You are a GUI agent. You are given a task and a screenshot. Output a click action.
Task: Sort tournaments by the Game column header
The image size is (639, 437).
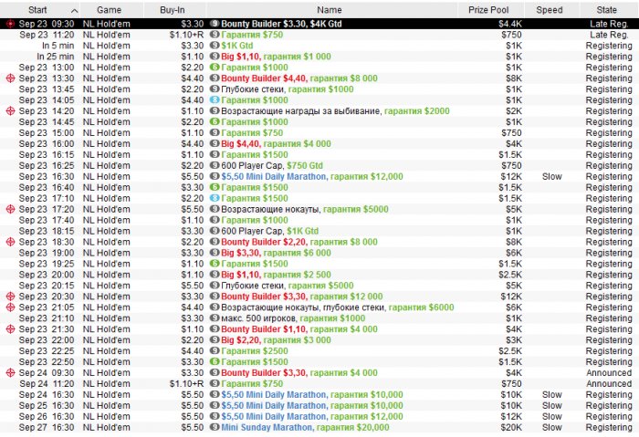[110, 10]
